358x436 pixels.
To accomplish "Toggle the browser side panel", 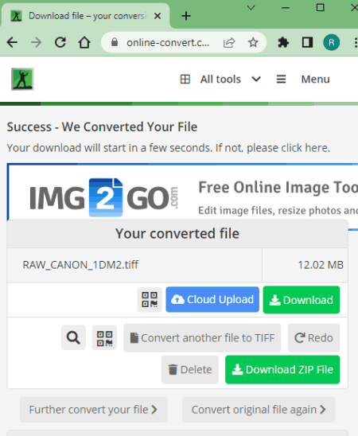I will pos(307,42).
